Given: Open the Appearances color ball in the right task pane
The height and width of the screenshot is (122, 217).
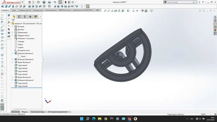Looking at the screenshot, I should 215,30.
